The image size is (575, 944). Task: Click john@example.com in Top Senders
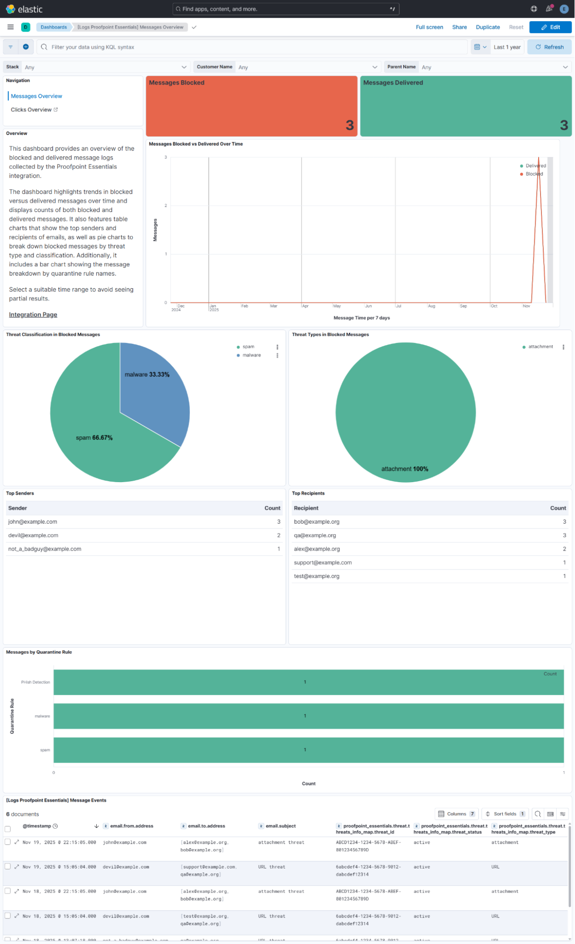(33, 522)
